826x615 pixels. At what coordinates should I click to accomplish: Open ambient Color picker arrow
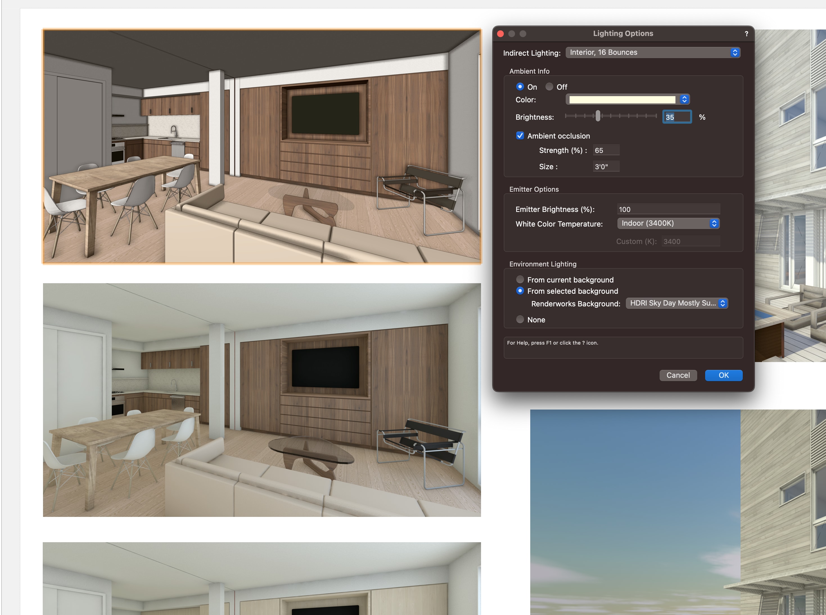pyautogui.click(x=684, y=100)
